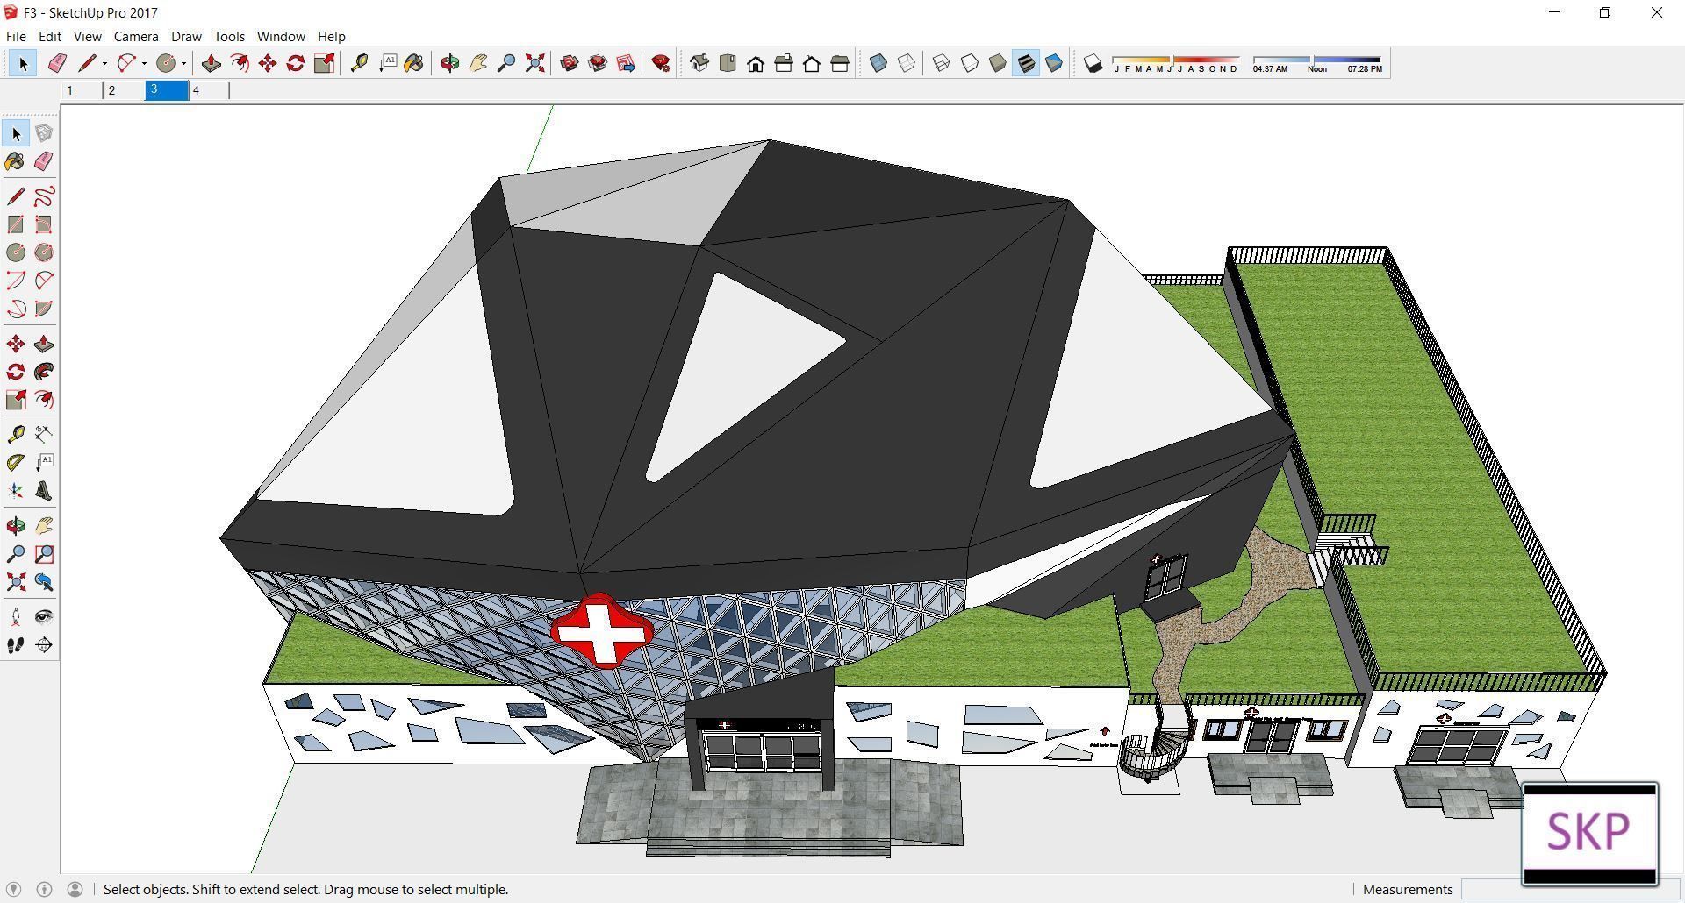Screen dimensions: 1685x903
Task: Switch to scene tab 4
Action: (196, 89)
